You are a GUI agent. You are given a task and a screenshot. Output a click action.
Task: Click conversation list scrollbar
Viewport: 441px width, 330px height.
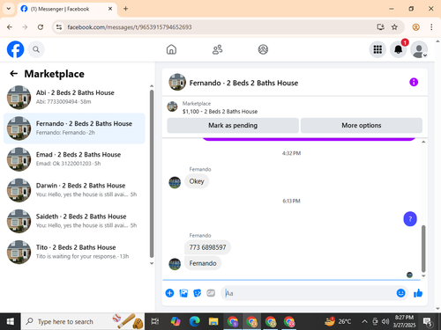(x=152, y=173)
